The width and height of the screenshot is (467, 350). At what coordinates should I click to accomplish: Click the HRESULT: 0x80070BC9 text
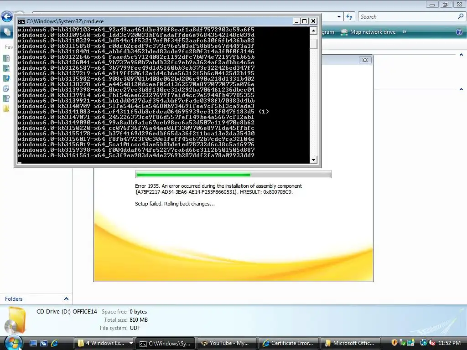click(x=266, y=192)
